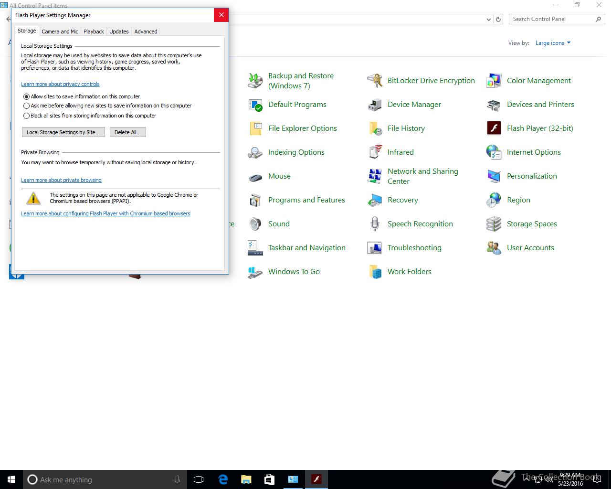Open the File History icon
Image resolution: width=611 pixels, height=489 pixels.
click(x=375, y=128)
